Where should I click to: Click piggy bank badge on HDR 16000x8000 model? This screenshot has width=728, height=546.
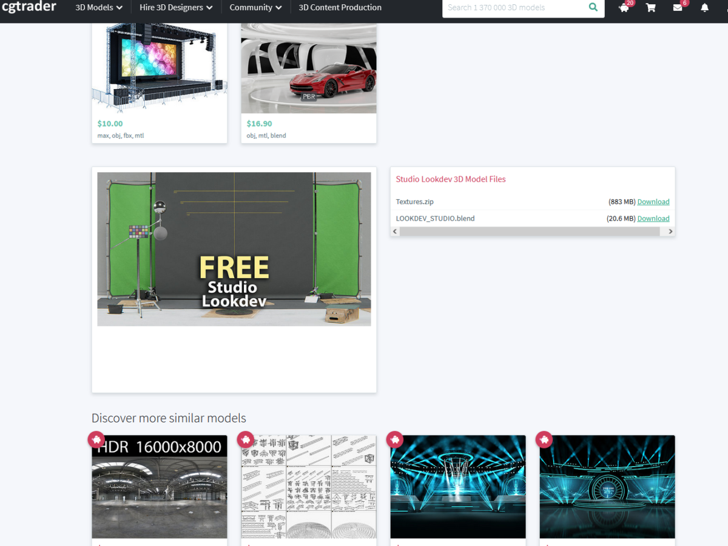tap(96, 439)
